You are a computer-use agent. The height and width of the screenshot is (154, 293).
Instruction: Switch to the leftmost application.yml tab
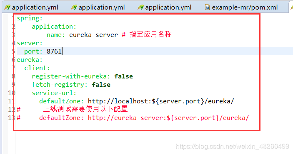31,7
